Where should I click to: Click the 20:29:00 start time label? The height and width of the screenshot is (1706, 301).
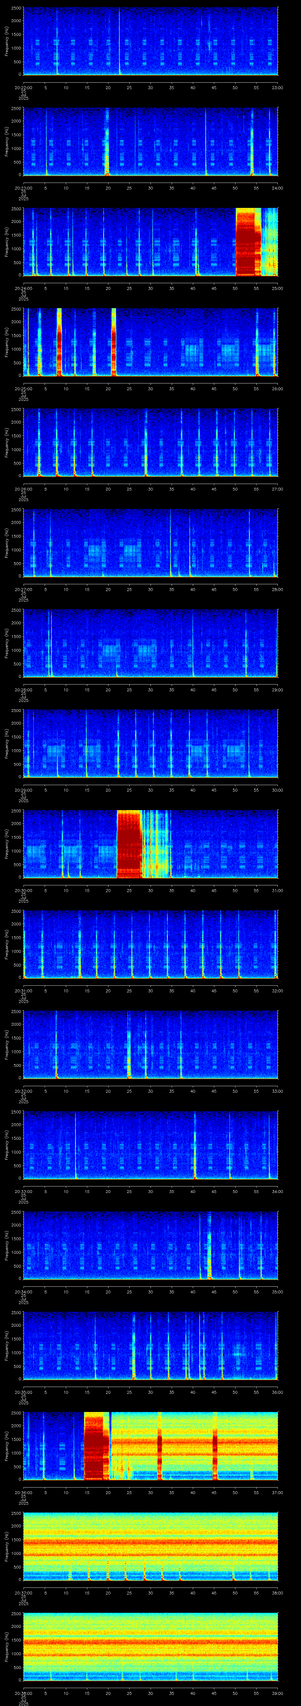[x=24, y=790]
